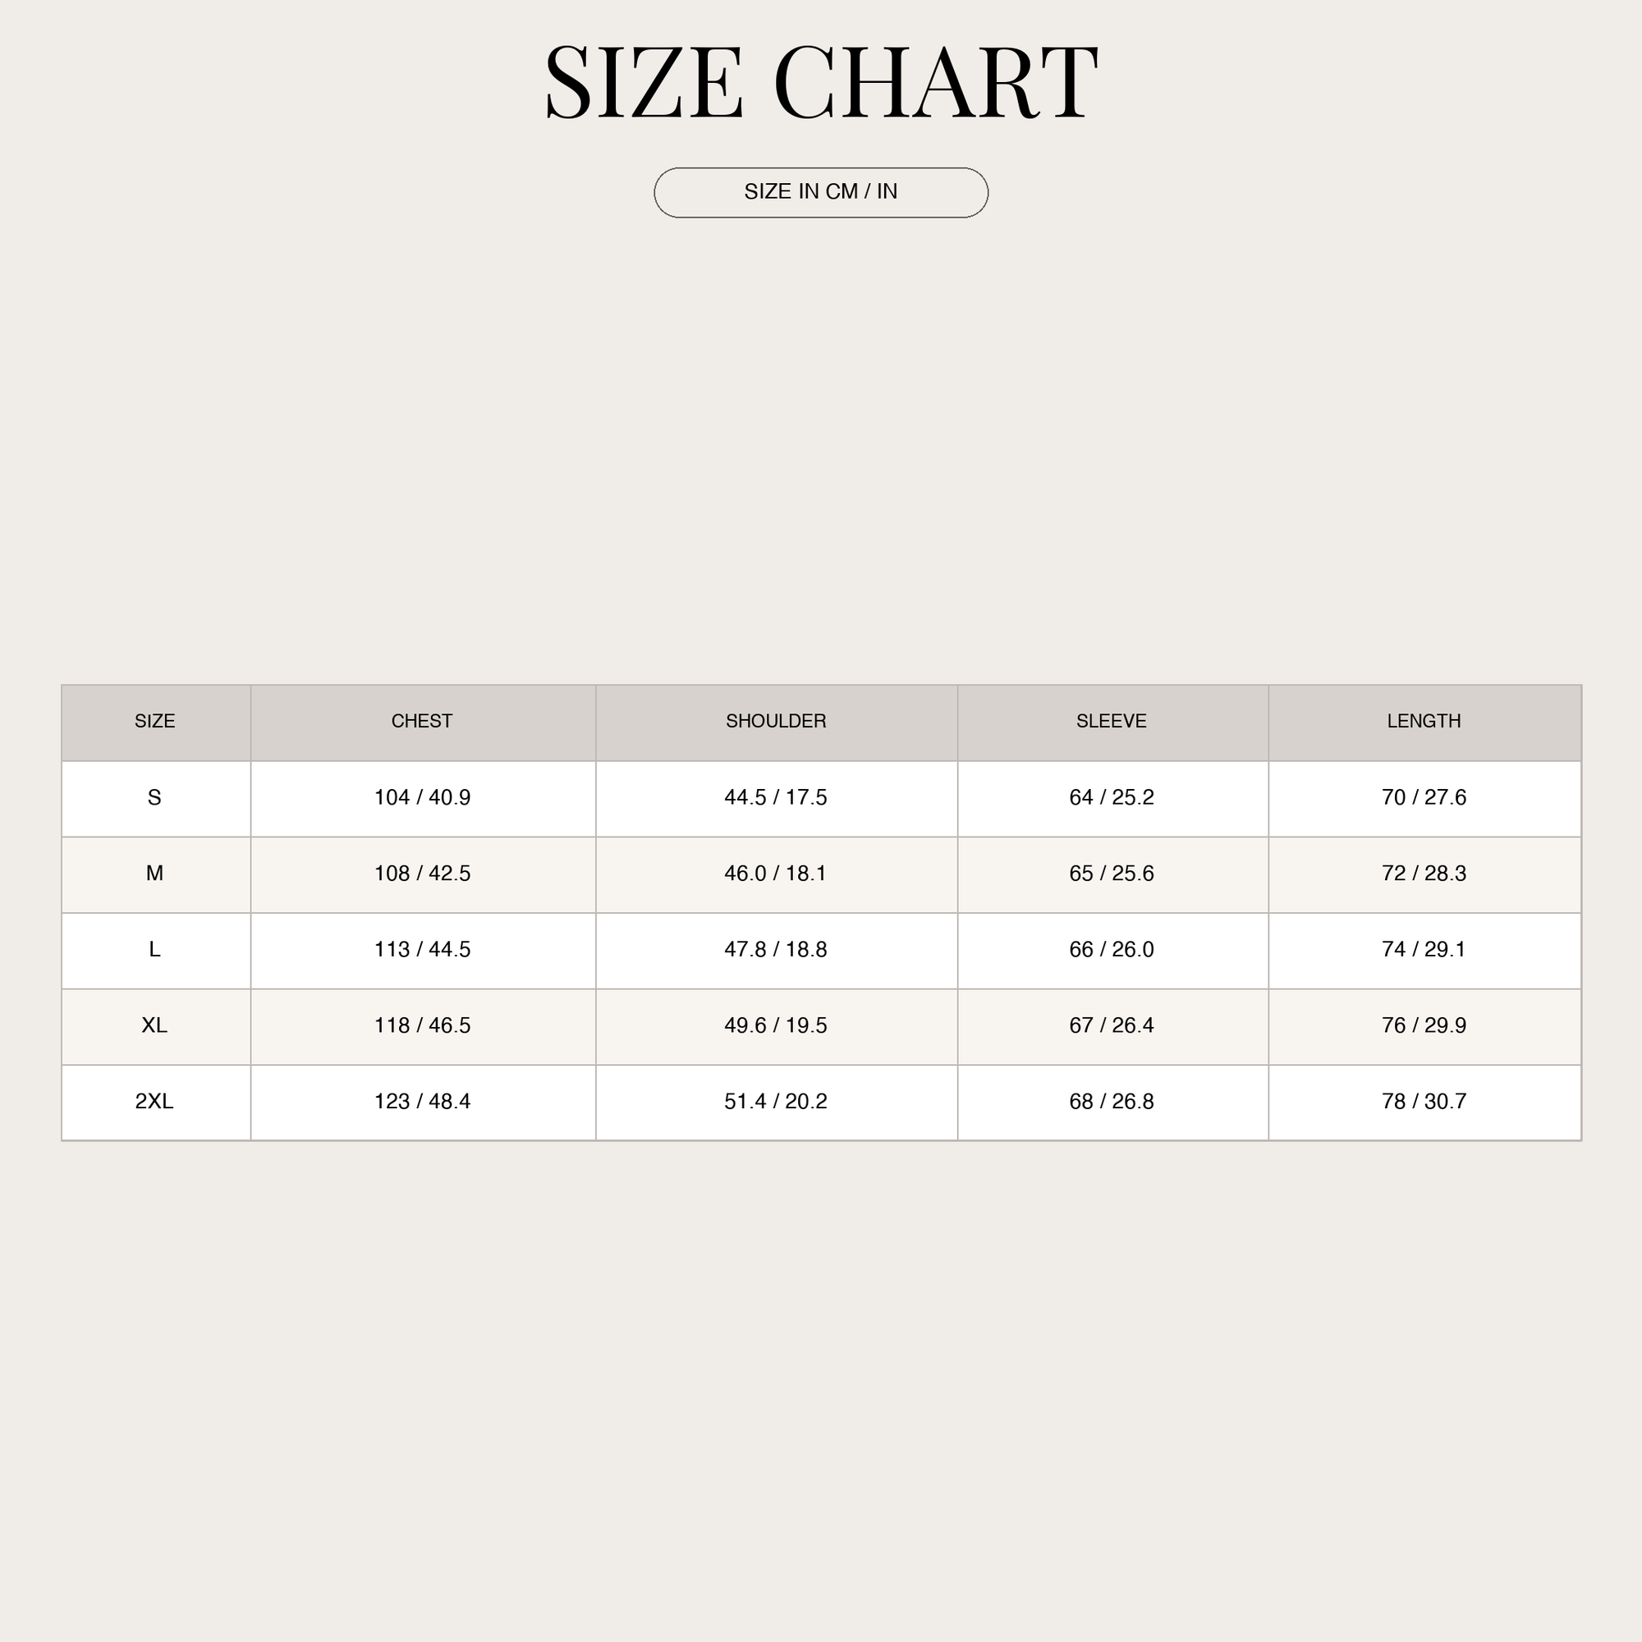Click shoulder value 46.0 / 18.1
This screenshot has width=1642, height=1642.
pyautogui.click(x=776, y=873)
